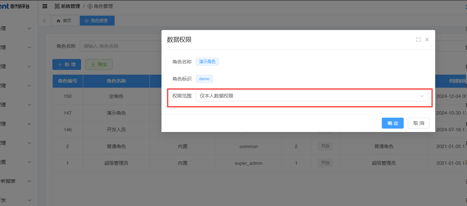
Task: Click the home icon on the 首页 tab
Action: pos(59,21)
